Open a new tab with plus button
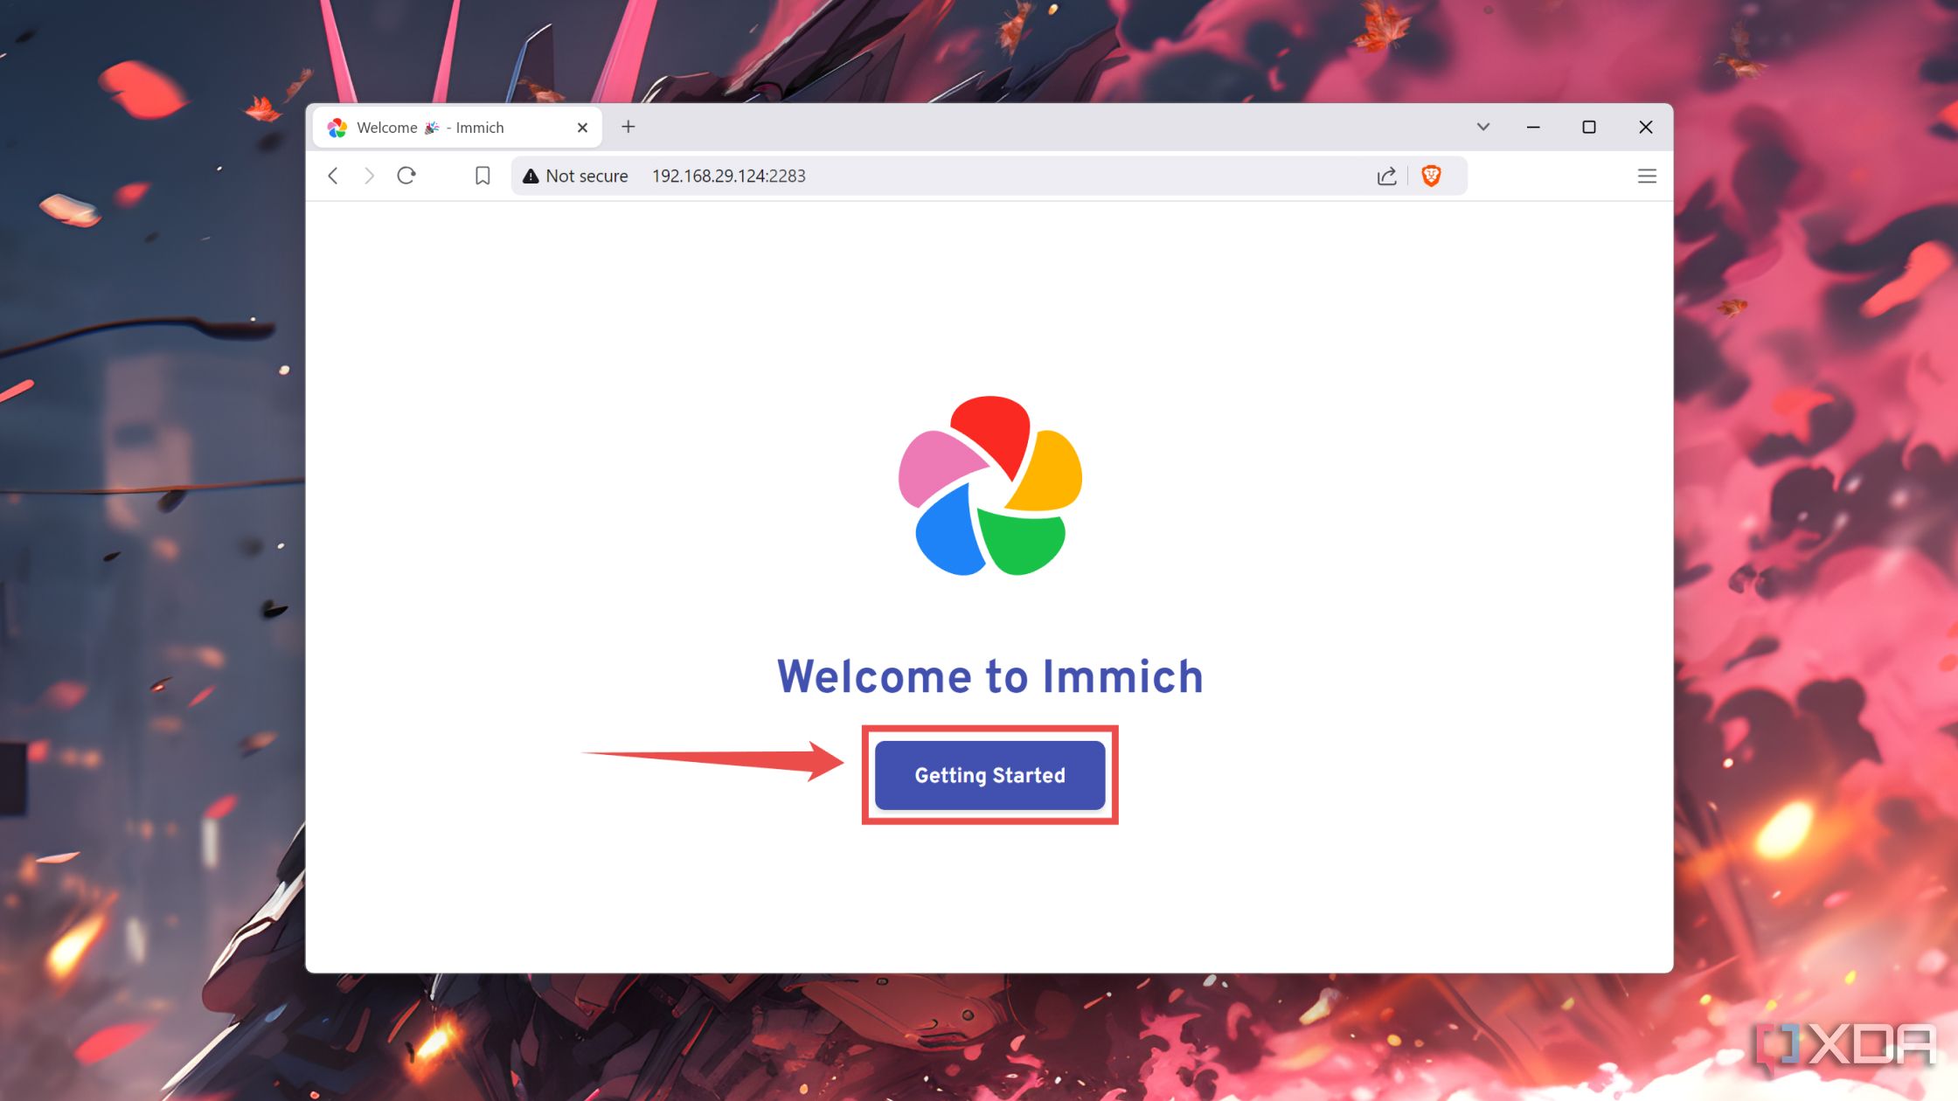This screenshot has width=1958, height=1101. click(628, 127)
